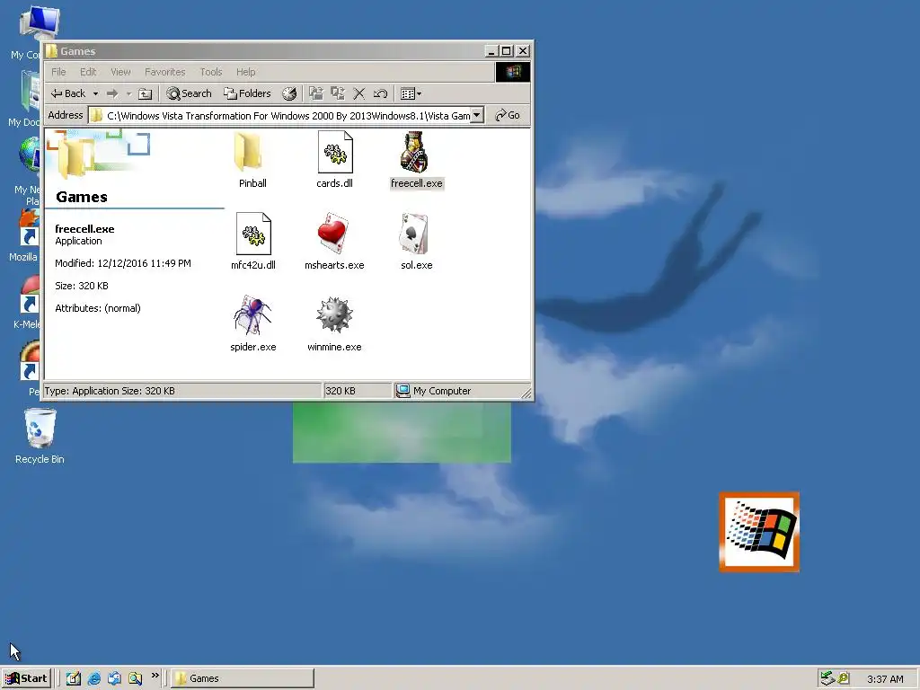Viewport: 920px width, 690px height.
Task: Select the winmine.exe minesweeper icon
Action: coord(334,315)
